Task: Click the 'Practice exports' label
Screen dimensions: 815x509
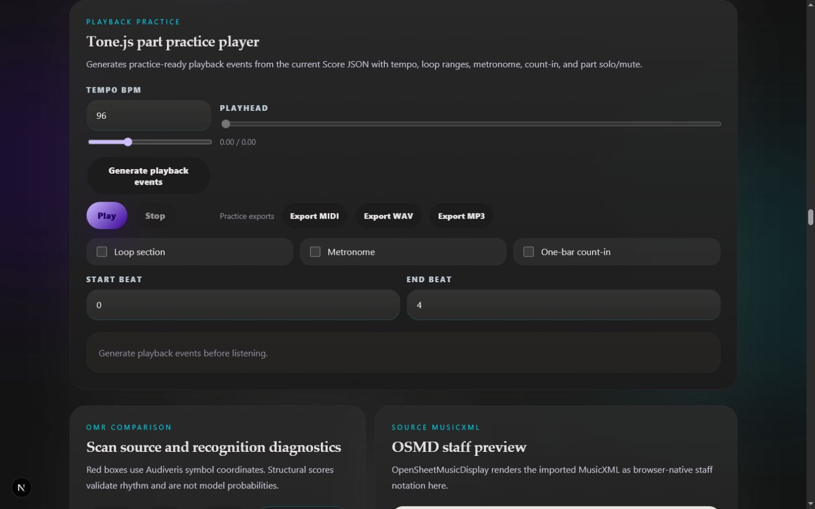Action: 247,216
